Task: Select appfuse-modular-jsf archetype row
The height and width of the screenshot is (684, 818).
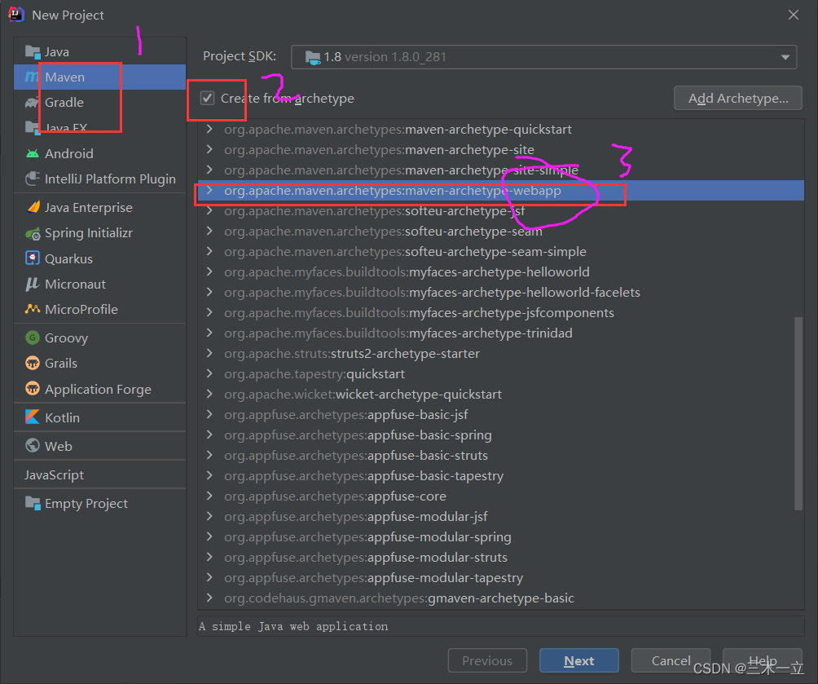Action: click(x=501, y=516)
